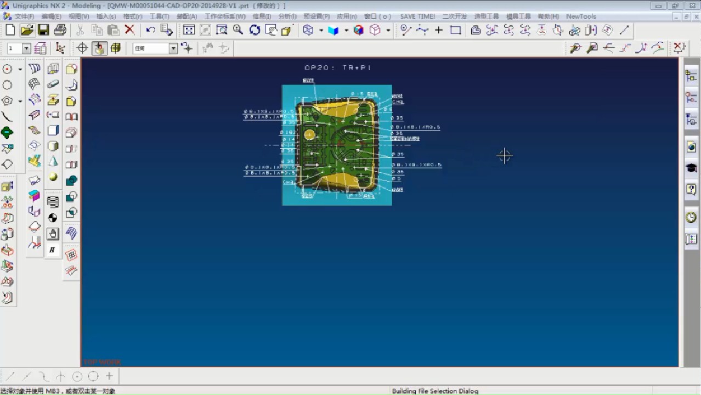The width and height of the screenshot is (701, 395).
Task: Open the work layer number dropdown
Action: (26, 49)
